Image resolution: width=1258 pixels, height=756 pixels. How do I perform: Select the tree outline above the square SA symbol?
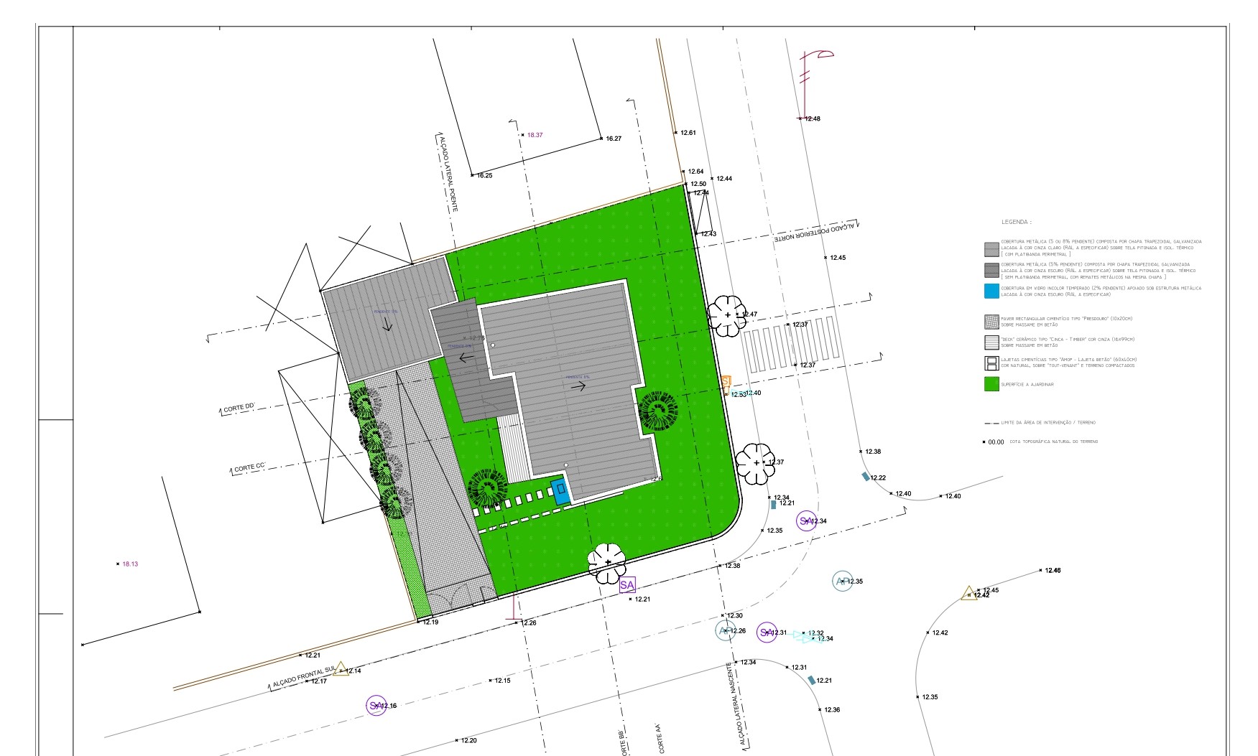608,562
